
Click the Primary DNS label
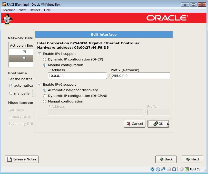tap(19, 117)
